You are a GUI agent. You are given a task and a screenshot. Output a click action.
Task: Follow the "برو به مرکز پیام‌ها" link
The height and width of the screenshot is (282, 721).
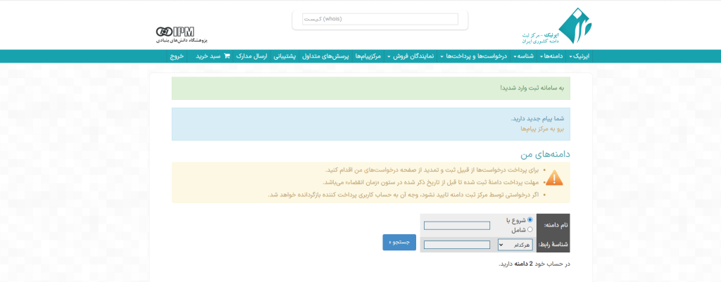pos(541,129)
